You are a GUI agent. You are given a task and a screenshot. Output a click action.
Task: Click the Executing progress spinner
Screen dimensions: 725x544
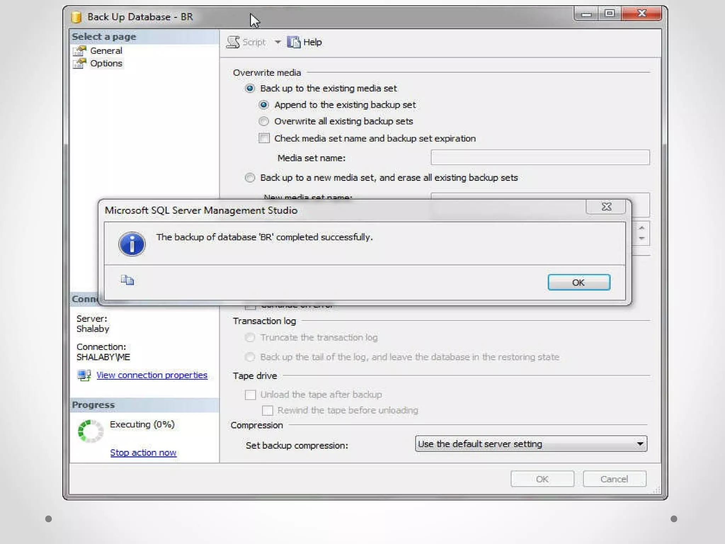pyautogui.click(x=91, y=431)
